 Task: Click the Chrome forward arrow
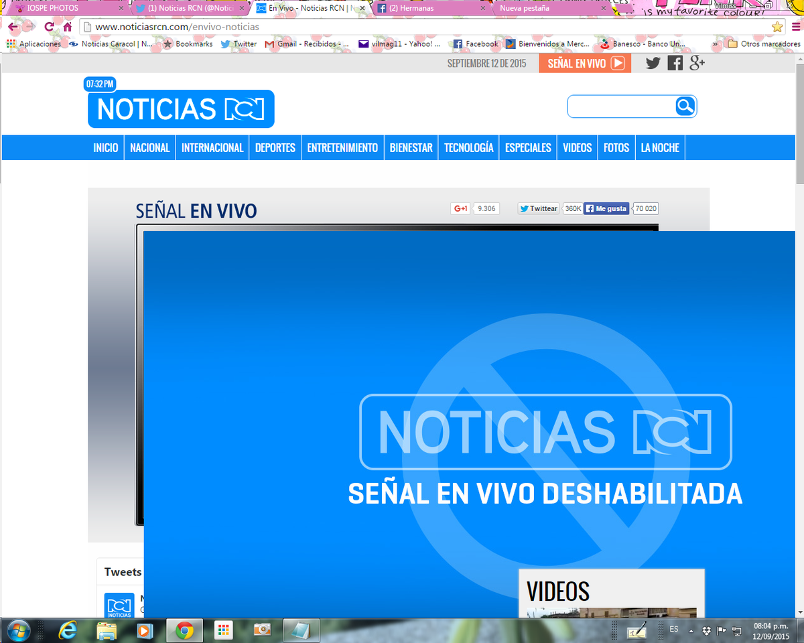tap(30, 27)
